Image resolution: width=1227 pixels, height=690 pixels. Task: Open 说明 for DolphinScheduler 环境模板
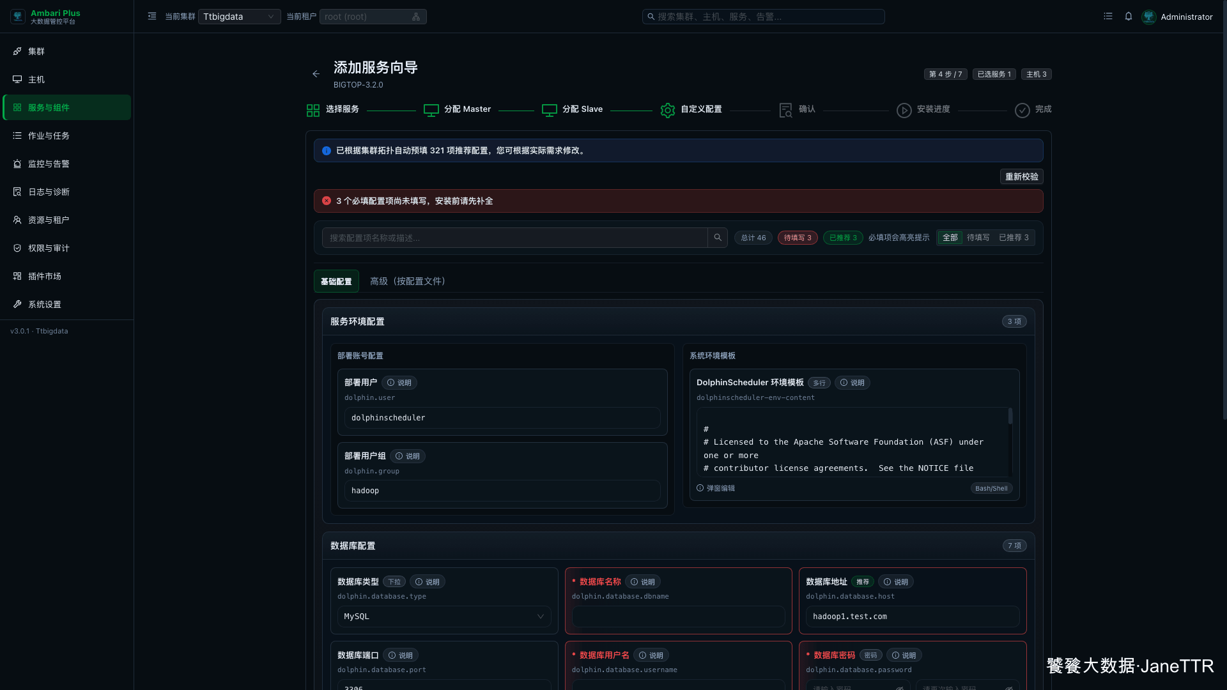[853, 383]
